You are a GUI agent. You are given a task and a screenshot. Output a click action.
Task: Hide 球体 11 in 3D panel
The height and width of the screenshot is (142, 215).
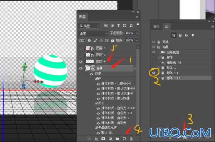point(154,73)
